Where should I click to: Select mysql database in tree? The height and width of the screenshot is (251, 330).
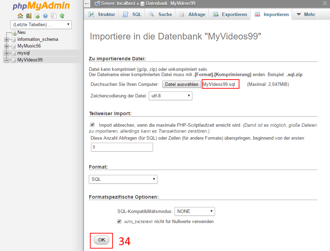click(x=23, y=53)
